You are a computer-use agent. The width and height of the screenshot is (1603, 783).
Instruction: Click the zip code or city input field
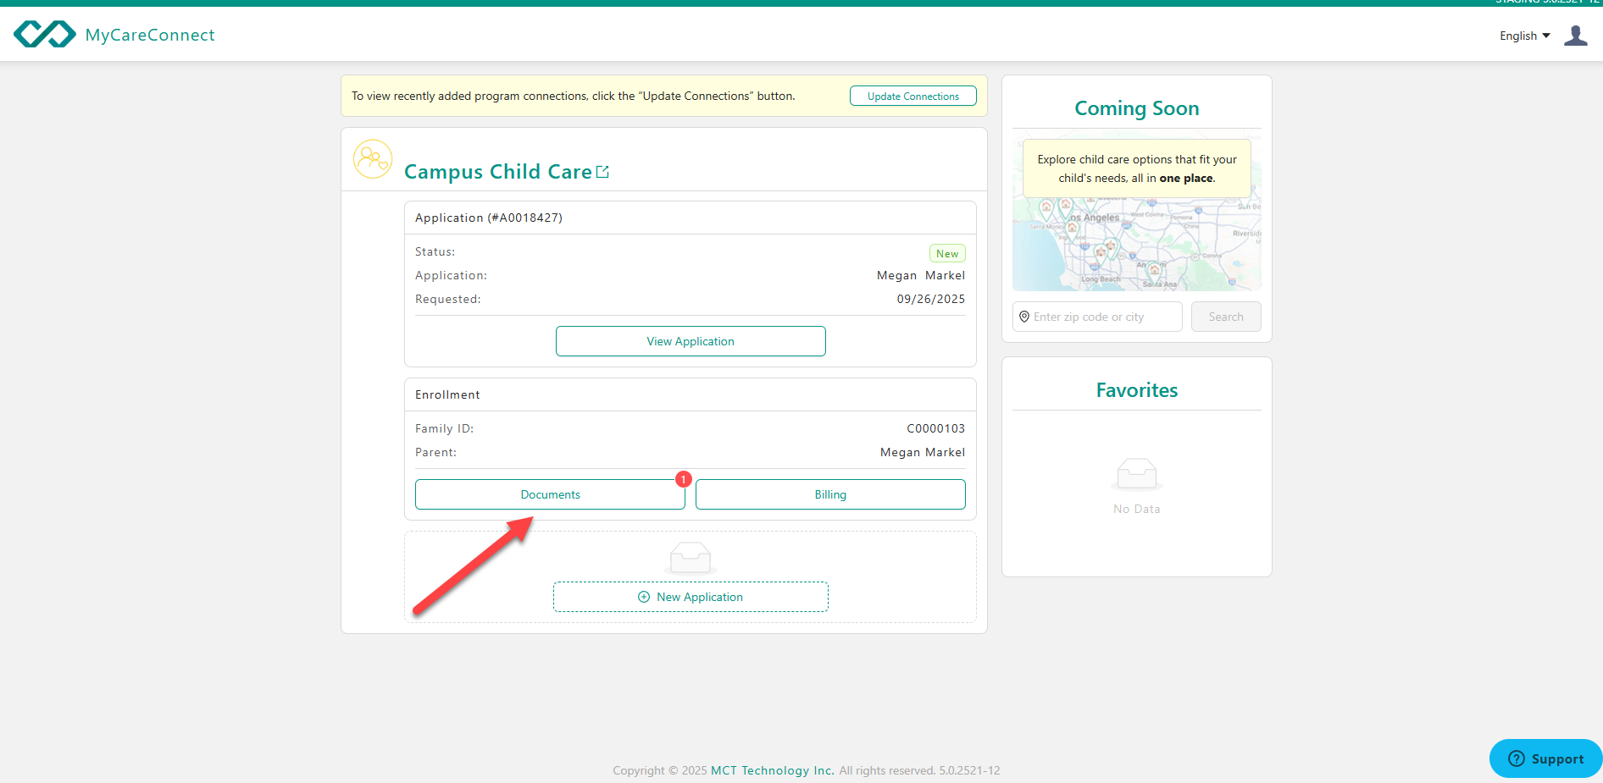tap(1097, 317)
